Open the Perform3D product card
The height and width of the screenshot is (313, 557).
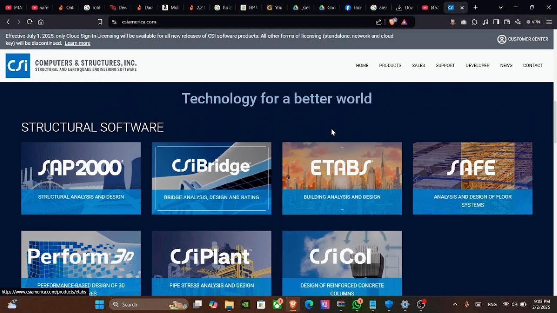(x=81, y=263)
